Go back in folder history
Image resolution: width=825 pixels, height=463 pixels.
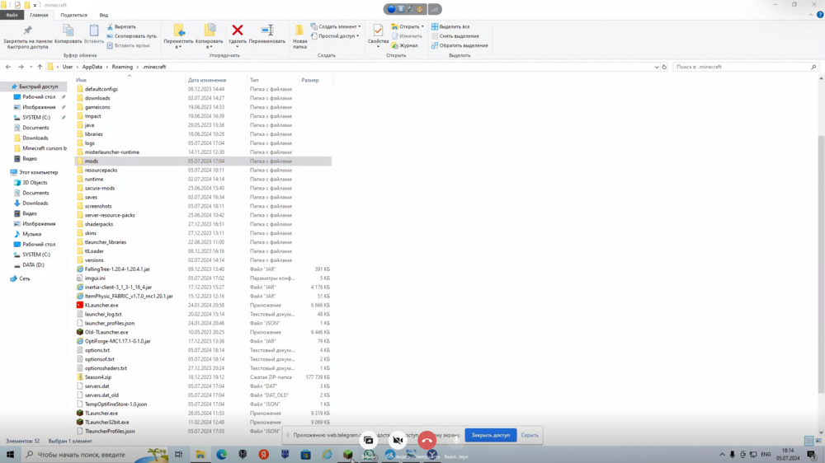pos(8,67)
